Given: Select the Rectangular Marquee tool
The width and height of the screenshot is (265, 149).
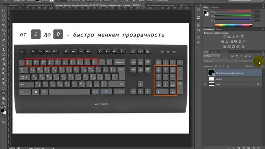Looking at the screenshot, I should pos(3,16).
